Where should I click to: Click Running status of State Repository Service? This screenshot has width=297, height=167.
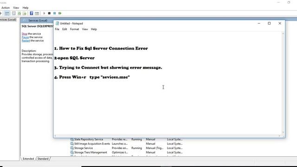[x=136, y=139]
